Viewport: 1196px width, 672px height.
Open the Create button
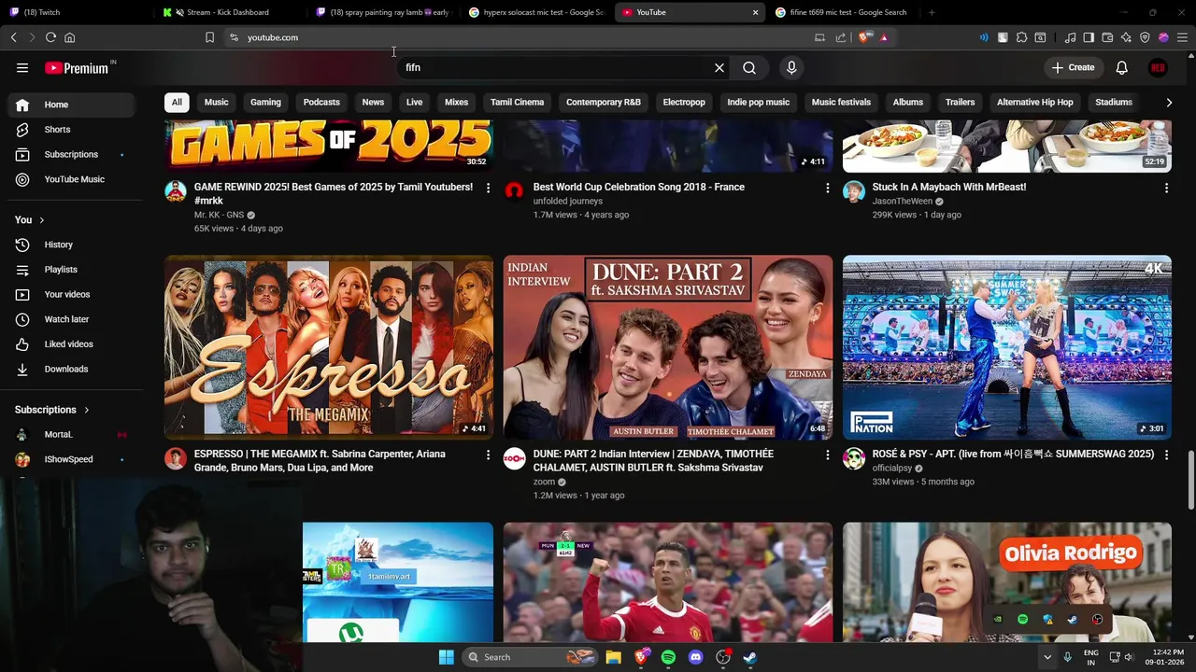1073,67
